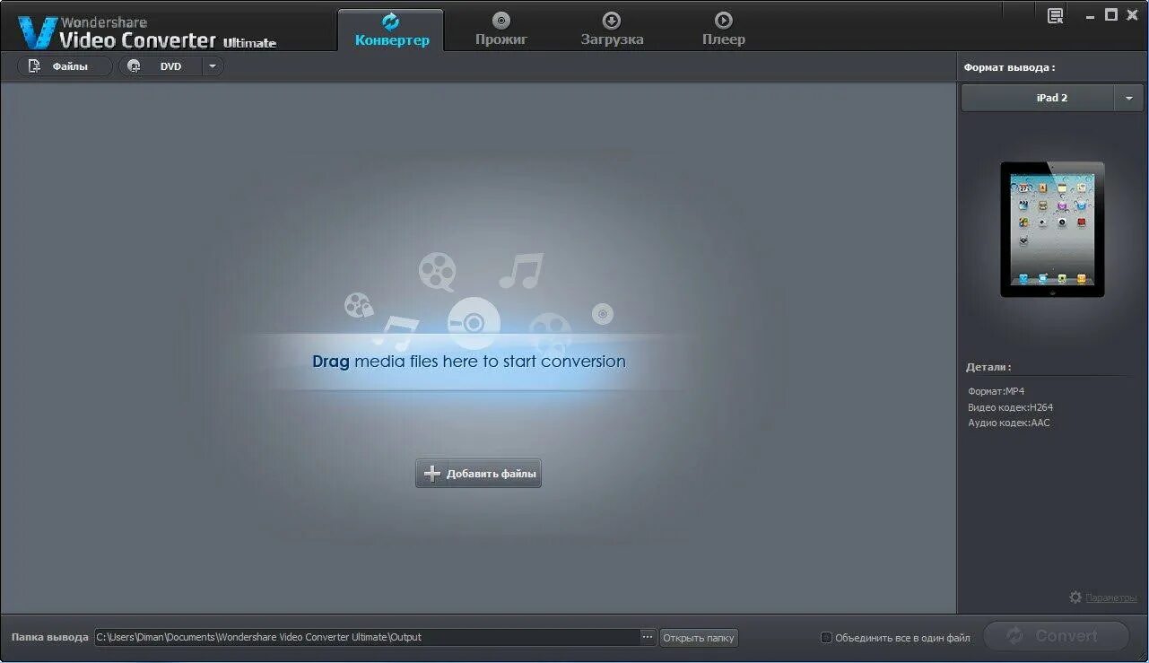Minimize the Video Converter window

[1090, 16]
